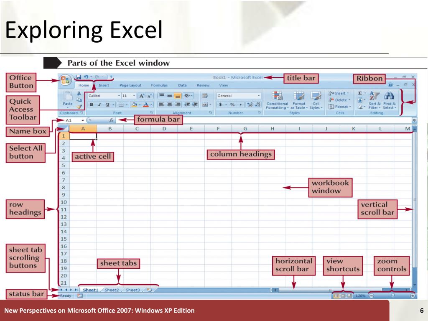Apply the Fill Color bucket
The width and height of the screenshot is (428, 321).
(x=134, y=104)
